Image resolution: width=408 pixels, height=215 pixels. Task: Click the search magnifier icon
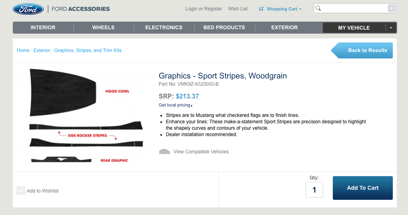[x=318, y=8]
